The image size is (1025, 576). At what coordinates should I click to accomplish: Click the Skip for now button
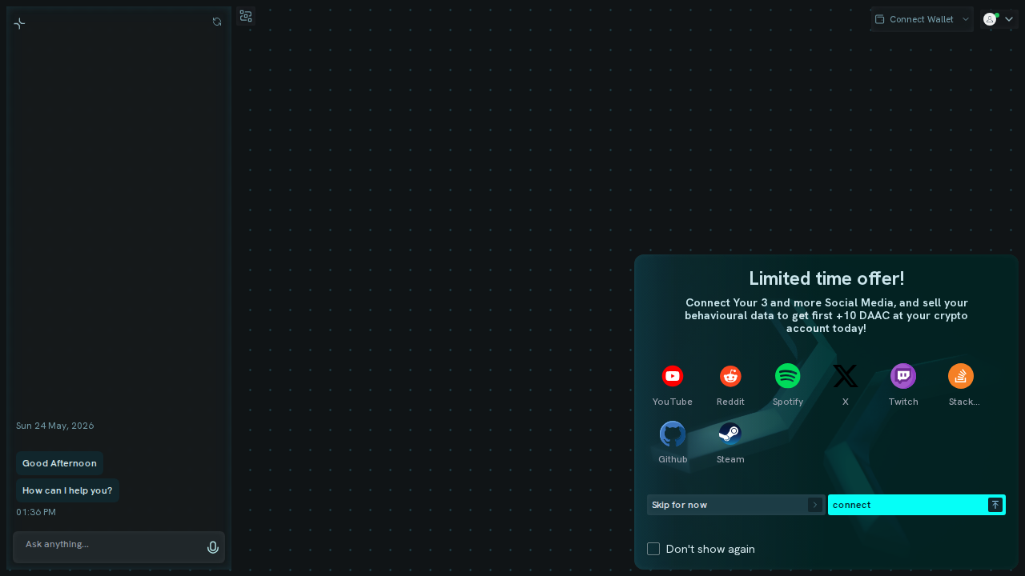736,505
